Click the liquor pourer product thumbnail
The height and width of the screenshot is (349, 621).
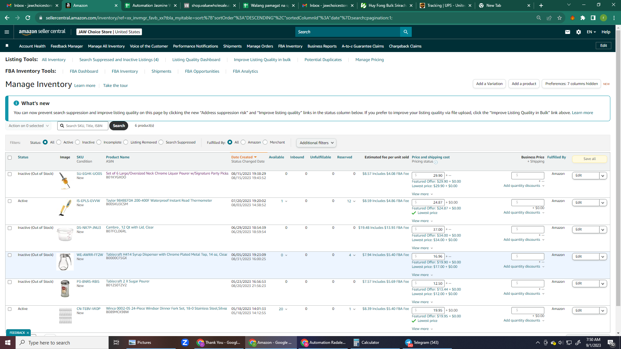pyautogui.click(x=65, y=180)
